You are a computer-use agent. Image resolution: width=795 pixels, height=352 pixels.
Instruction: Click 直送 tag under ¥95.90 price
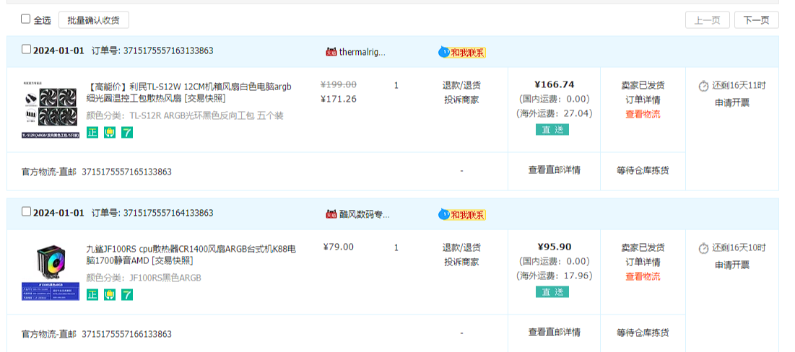coord(552,291)
